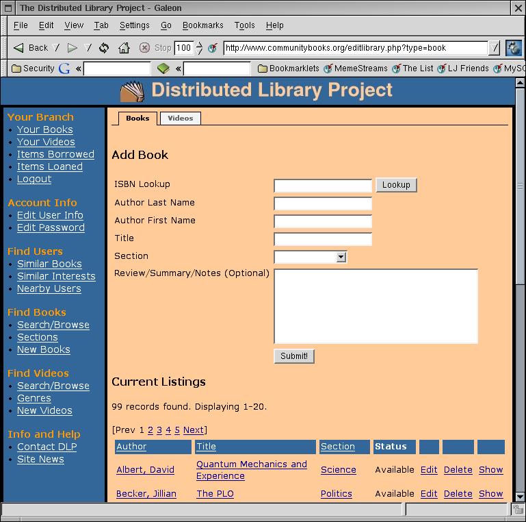
Task: Click the Google search icon in bookmarks bar
Action: (65, 69)
